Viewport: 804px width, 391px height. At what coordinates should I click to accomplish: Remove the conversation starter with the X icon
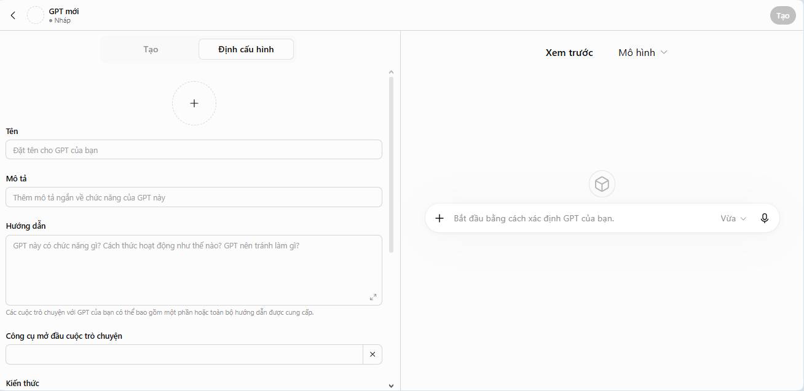(372, 355)
